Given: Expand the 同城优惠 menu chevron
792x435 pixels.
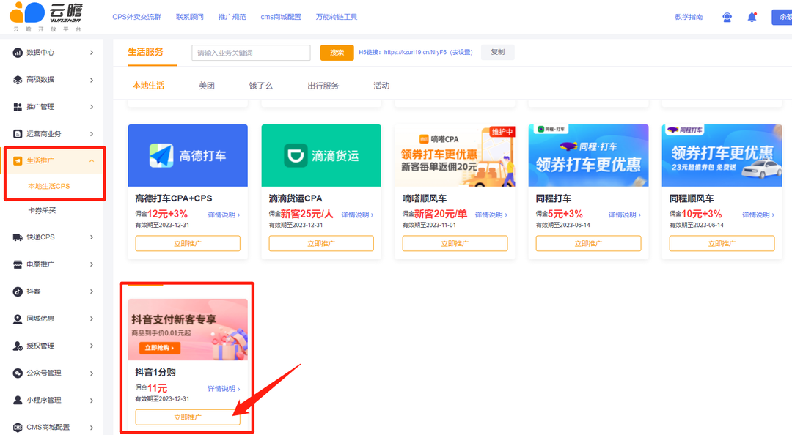Looking at the screenshot, I should (x=92, y=319).
